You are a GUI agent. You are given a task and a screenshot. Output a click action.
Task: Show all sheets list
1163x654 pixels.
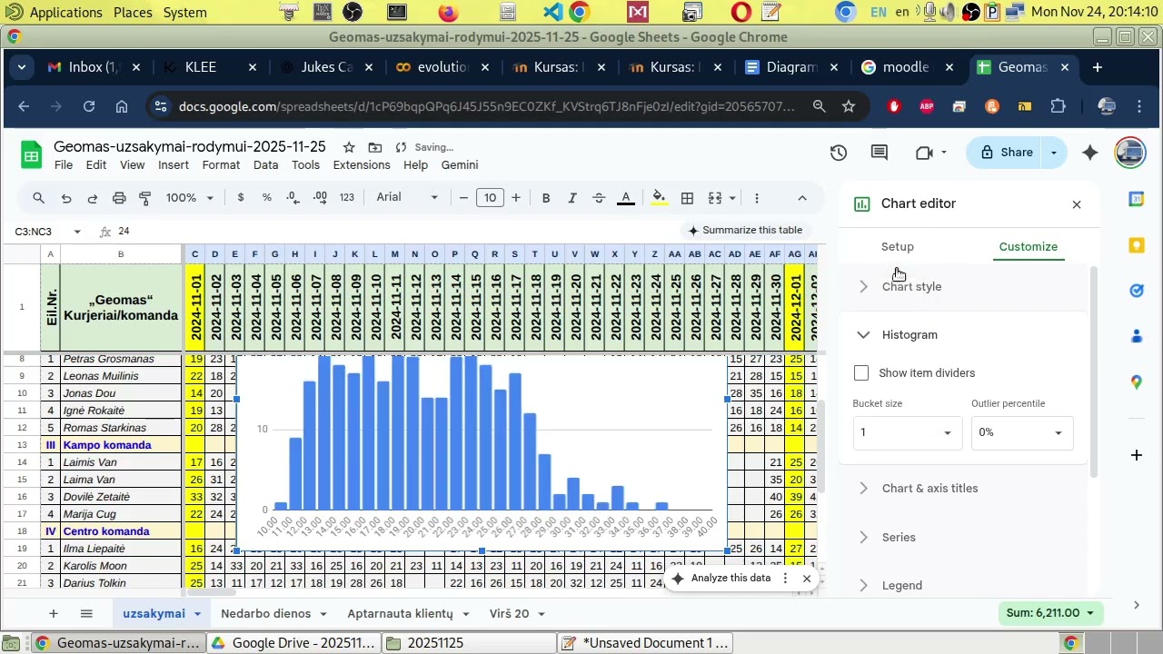click(x=86, y=614)
